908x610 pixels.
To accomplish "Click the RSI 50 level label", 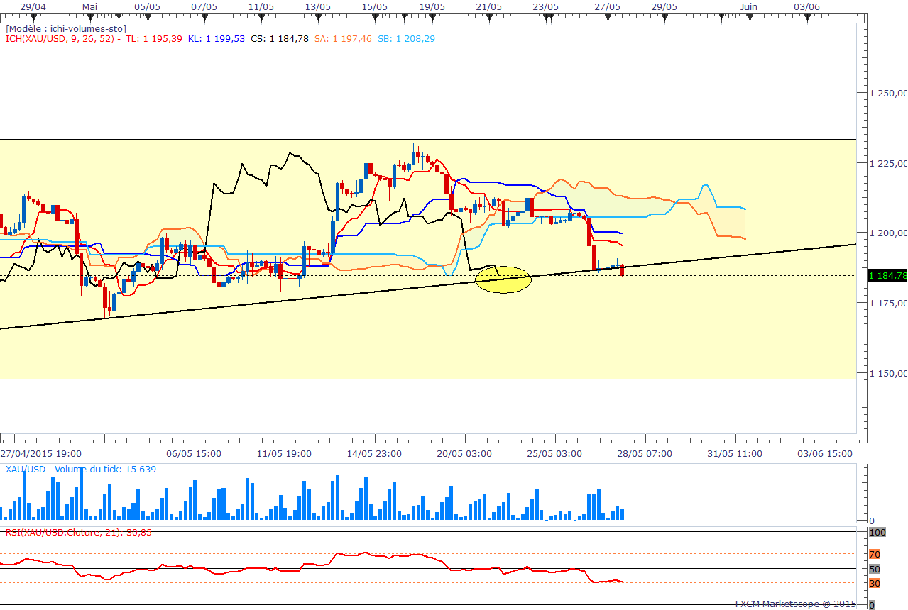I will [875, 569].
